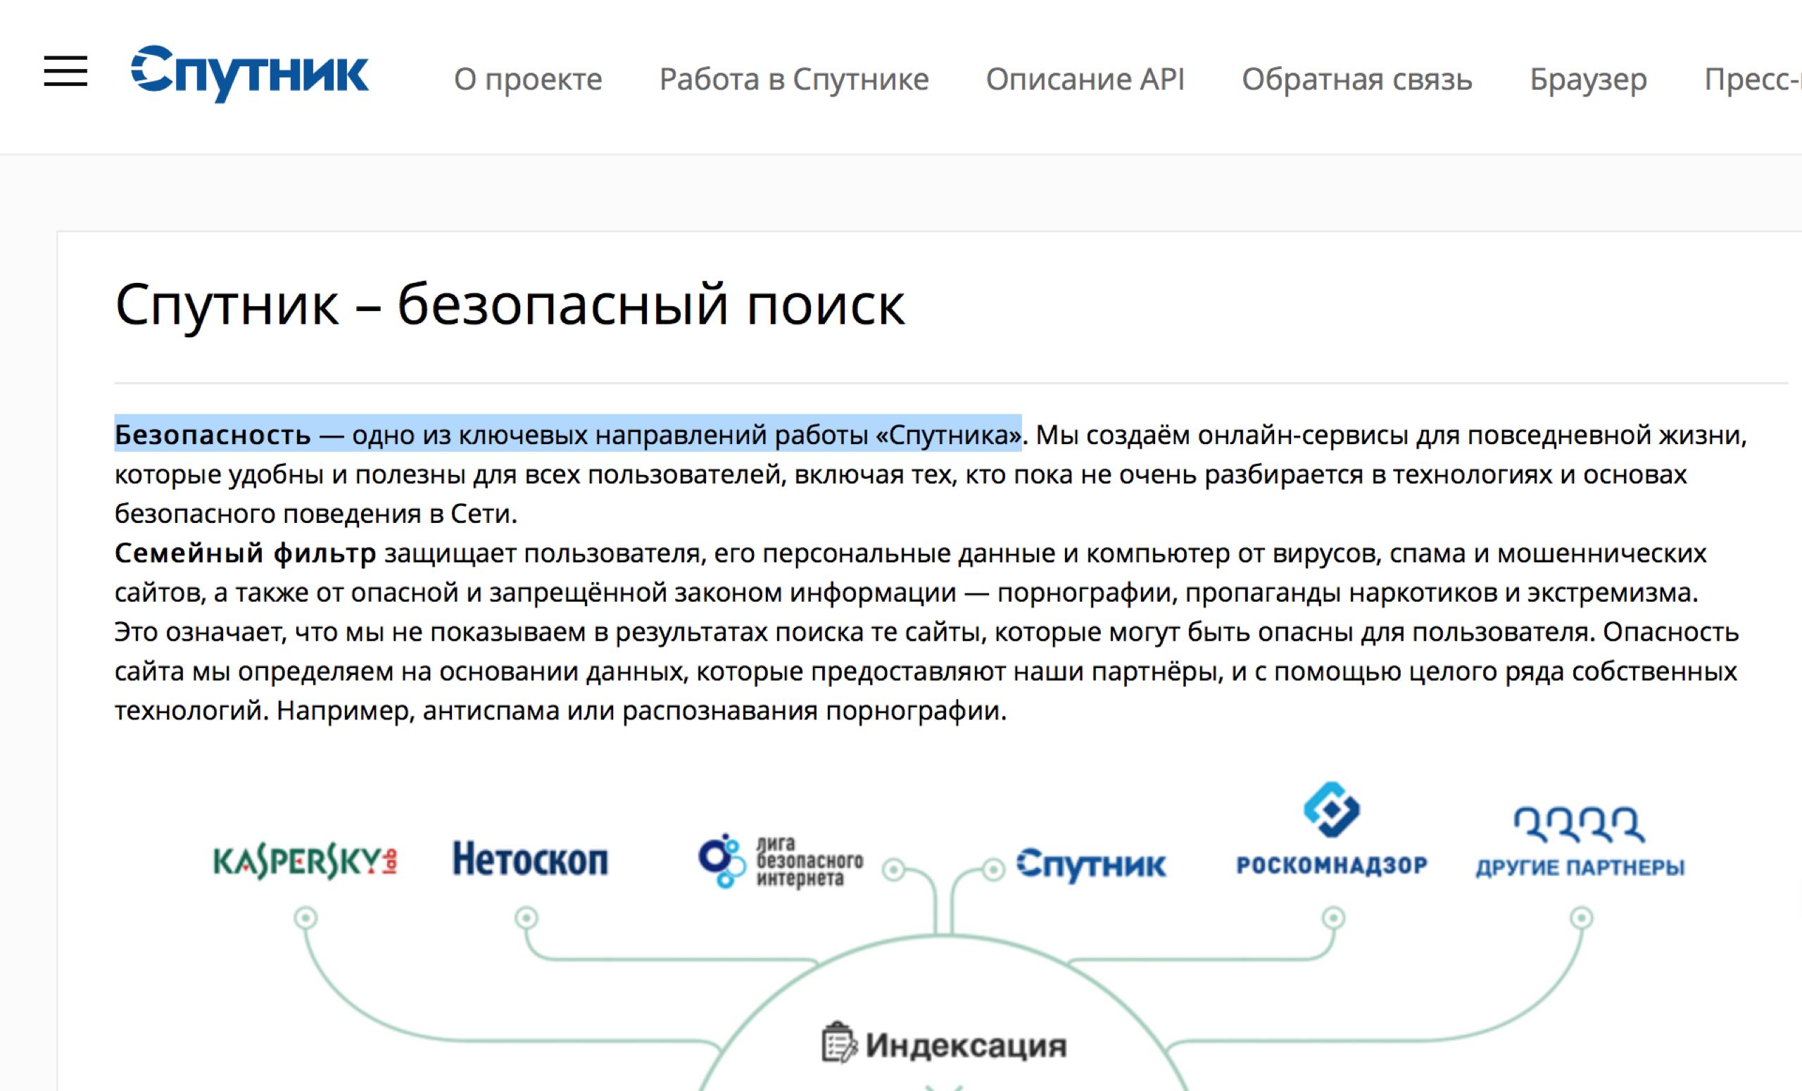Click the connector node under Нетоскоп
Screen dimensions: 1802x1091
[527, 917]
